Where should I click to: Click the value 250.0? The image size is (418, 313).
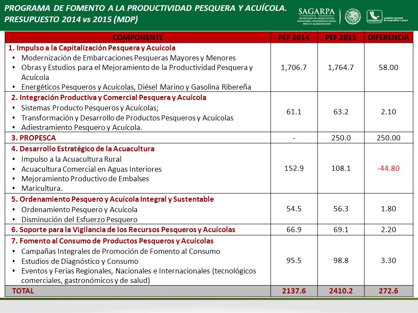(x=341, y=138)
